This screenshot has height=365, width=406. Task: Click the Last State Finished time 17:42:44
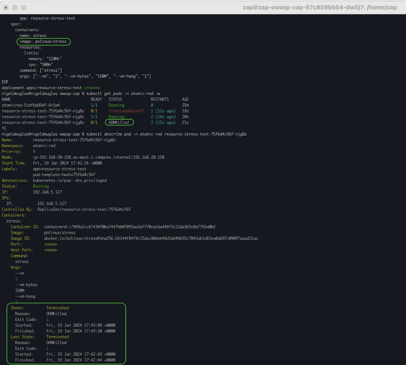(81, 360)
